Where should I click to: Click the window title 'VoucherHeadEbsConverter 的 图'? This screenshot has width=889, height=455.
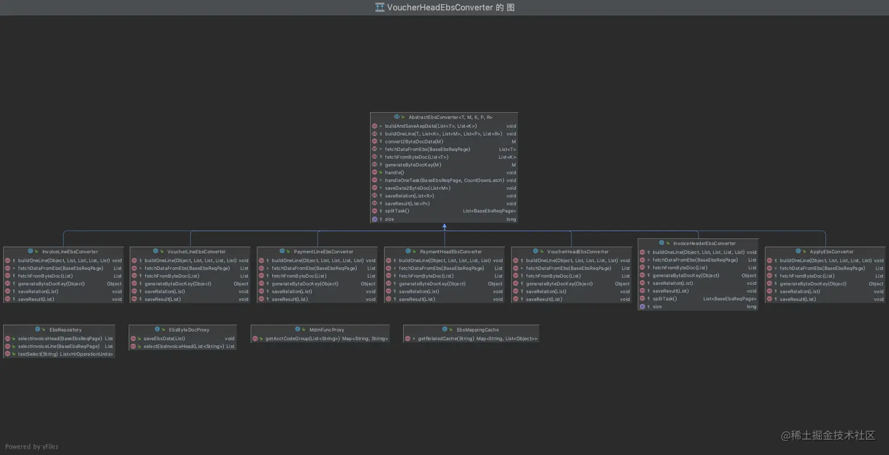(x=451, y=7)
